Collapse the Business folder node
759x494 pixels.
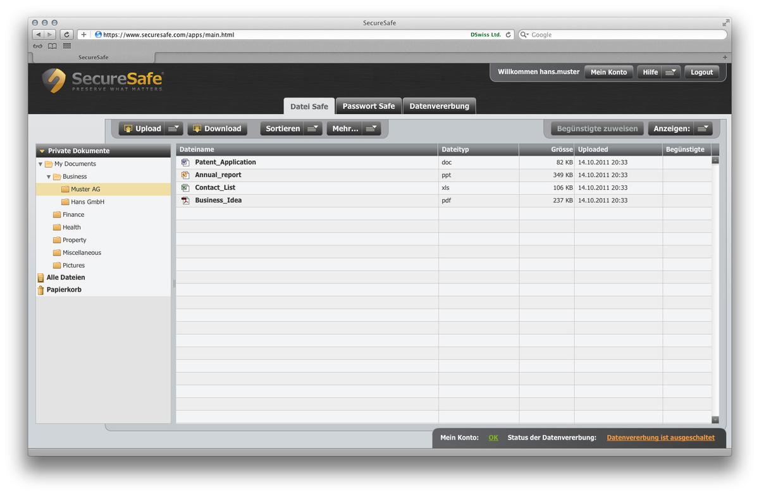49,176
